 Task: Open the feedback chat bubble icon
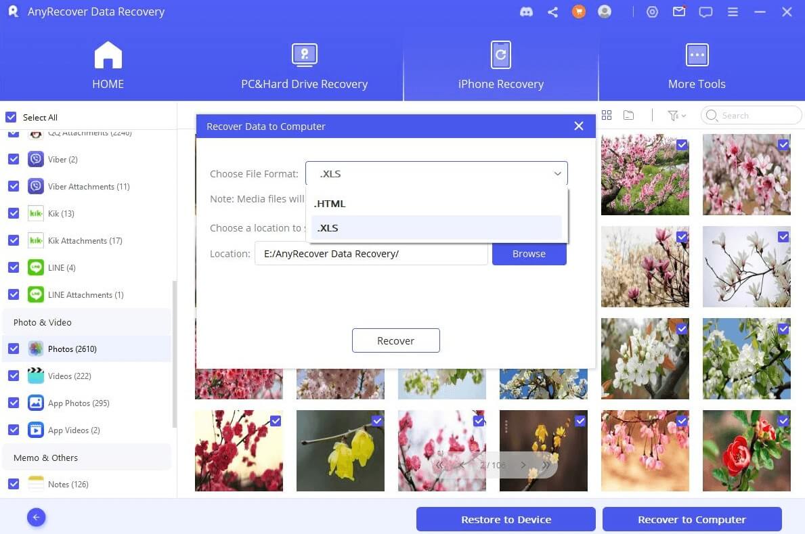(706, 12)
